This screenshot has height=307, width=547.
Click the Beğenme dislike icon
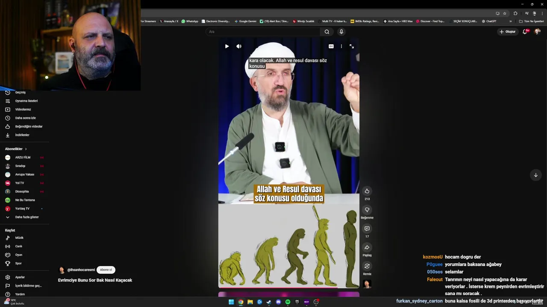click(x=367, y=210)
